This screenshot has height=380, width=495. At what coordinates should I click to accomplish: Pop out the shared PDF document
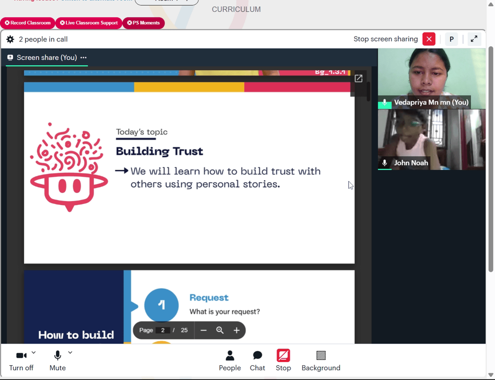358,79
